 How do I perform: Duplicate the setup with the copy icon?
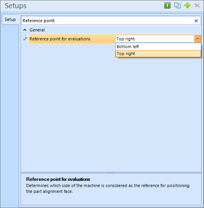point(178,5)
